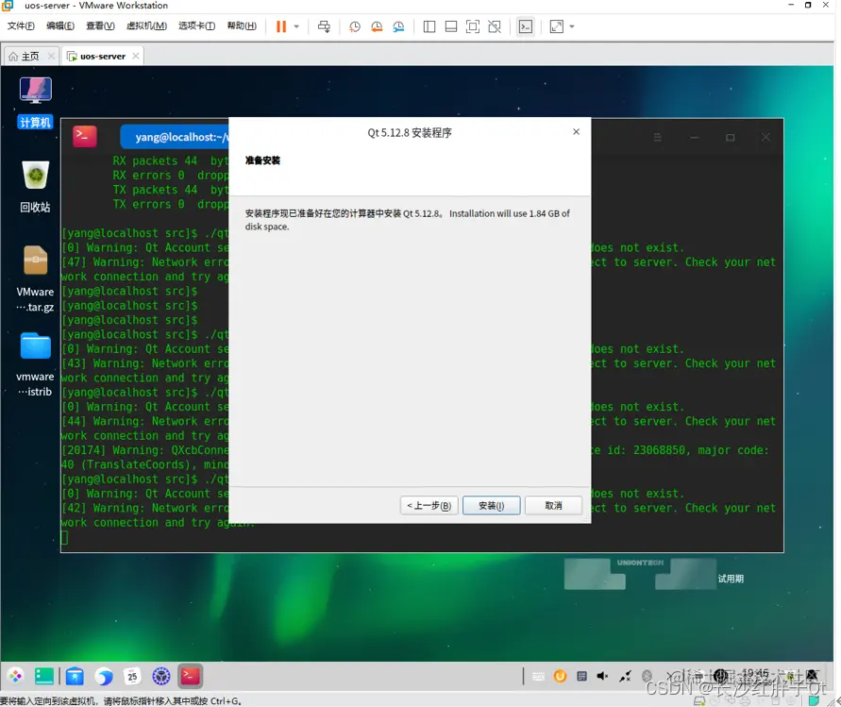Toggle the library panel visibility

tap(430, 25)
